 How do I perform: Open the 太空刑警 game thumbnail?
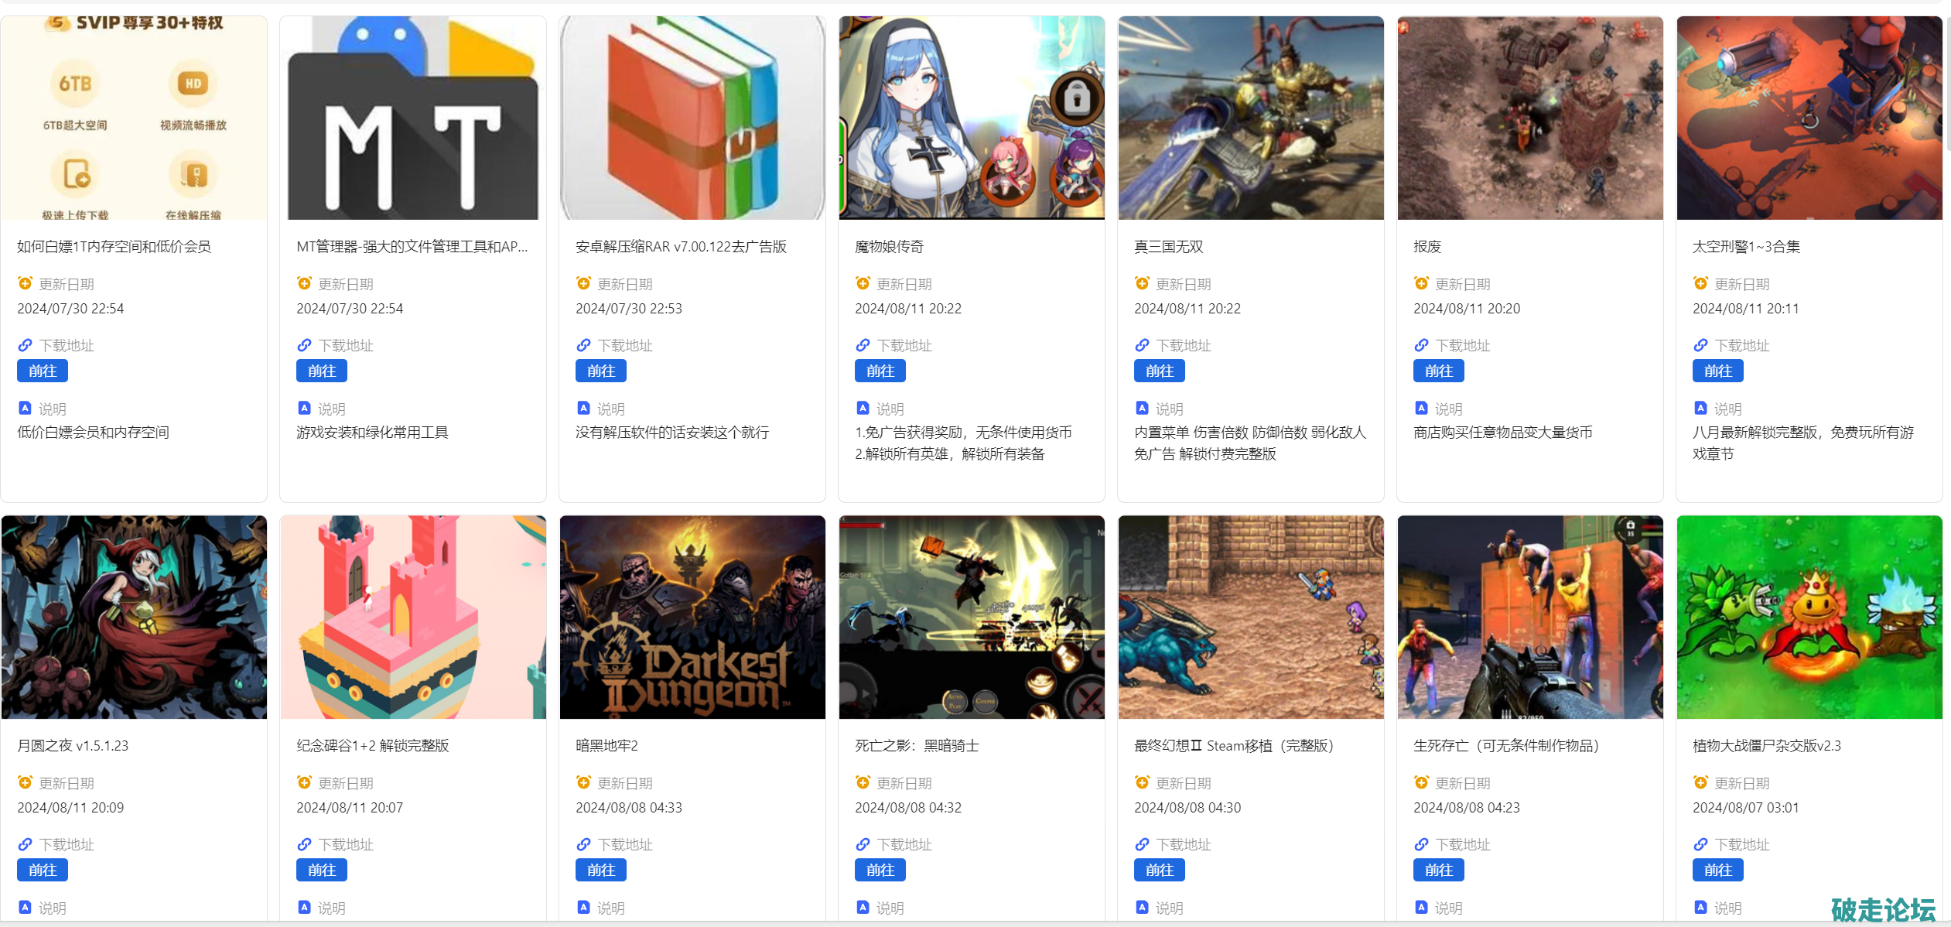click(1809, 118)
